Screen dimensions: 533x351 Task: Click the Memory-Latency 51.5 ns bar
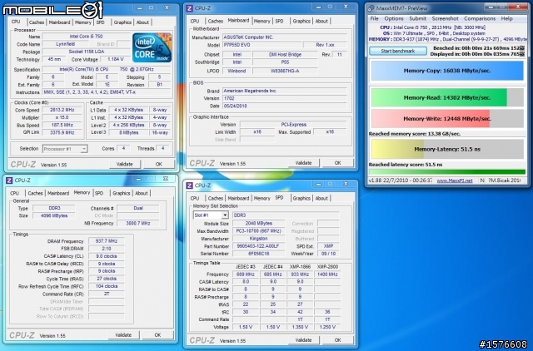coord(447,150)
